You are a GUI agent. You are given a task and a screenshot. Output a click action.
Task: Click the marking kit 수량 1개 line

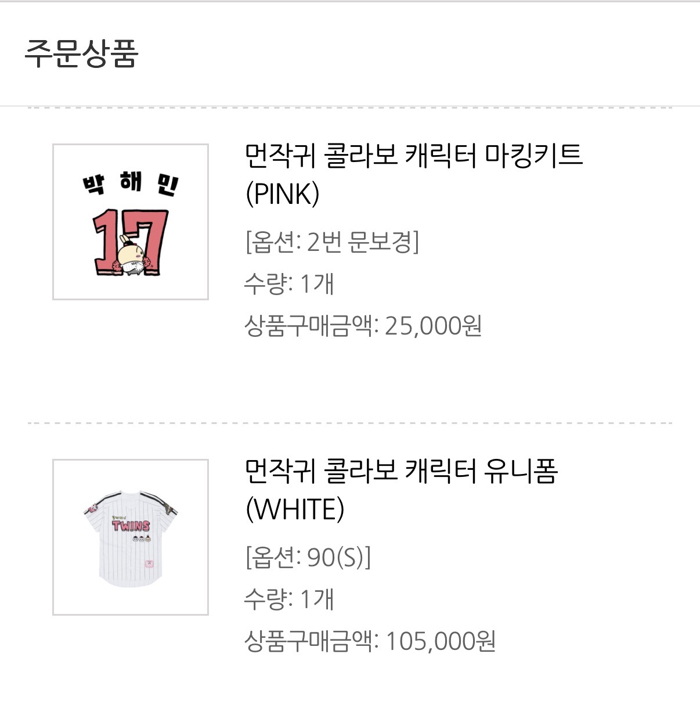pos(289,284)
